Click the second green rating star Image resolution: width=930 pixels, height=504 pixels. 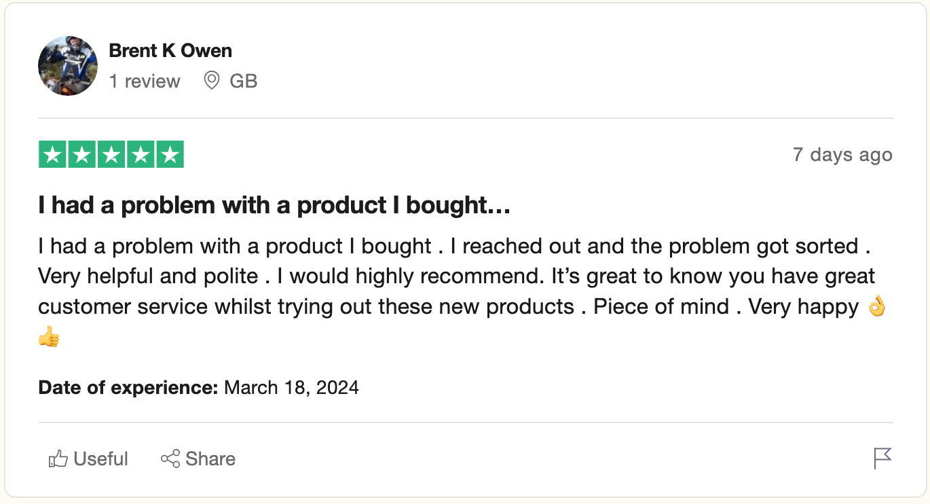(x=82, y=155)
